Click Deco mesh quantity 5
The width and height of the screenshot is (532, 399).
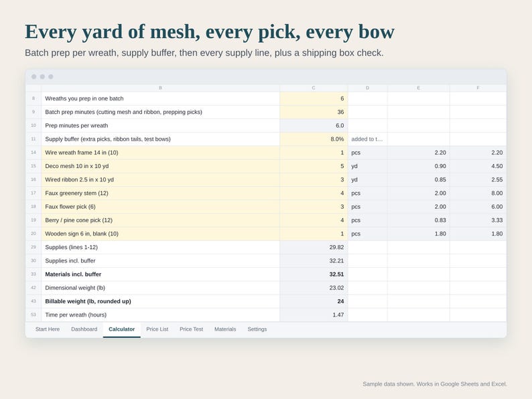(x=314, y=166)
